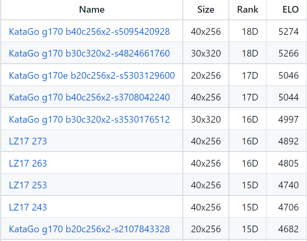Click the 15D rank in the LZ17 253 row
This screenshot has width=307, height=241.
[250, 185]
